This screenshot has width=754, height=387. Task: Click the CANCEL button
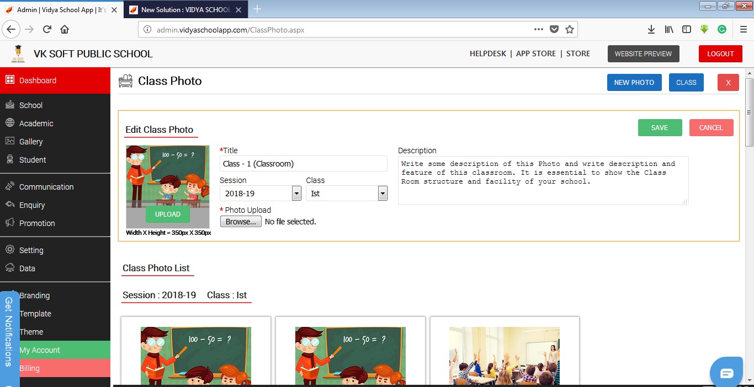point(711,127)
